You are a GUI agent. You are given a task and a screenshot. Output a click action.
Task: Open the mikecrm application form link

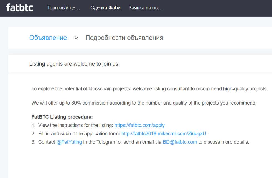click(164, 134)
